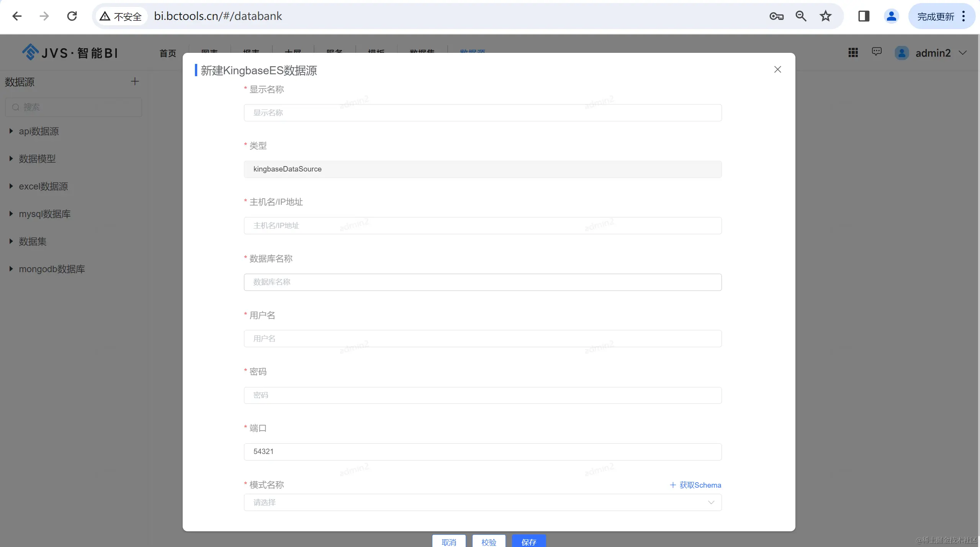
Task: Click the browser zoom magnifier icon
Action: pyautogui.click(x=801, y=16)
